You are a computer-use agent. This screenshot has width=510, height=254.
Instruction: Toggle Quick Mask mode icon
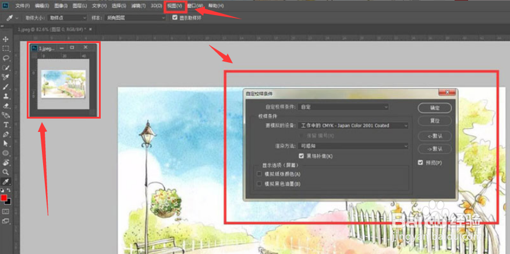point(5,212)
